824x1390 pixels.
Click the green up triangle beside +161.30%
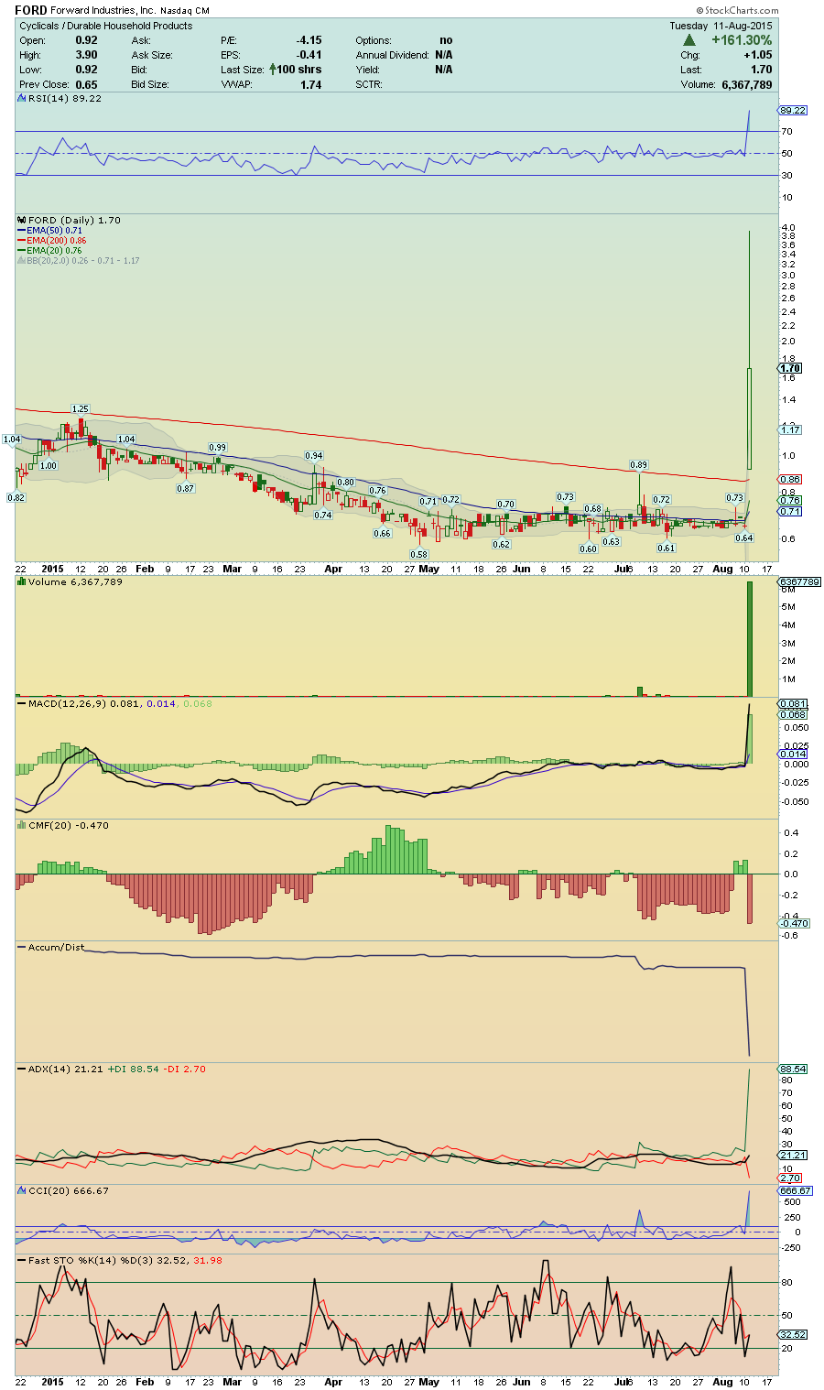689,40
